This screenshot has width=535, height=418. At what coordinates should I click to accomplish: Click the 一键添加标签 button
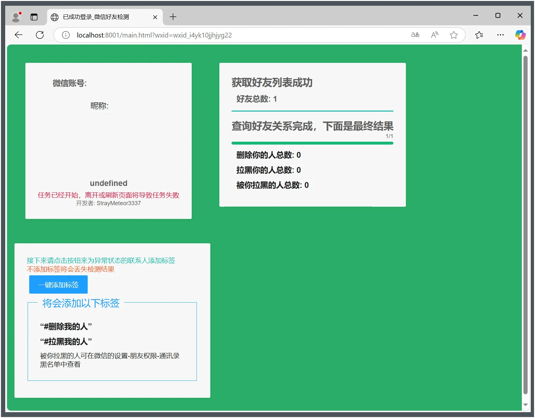click(58, 284)
